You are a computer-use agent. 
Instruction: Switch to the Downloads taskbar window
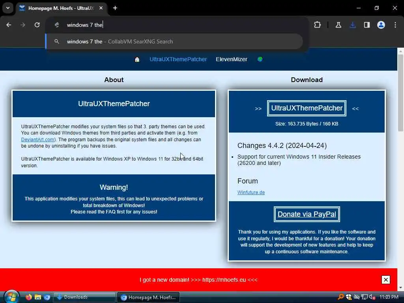tap(84, 297)
